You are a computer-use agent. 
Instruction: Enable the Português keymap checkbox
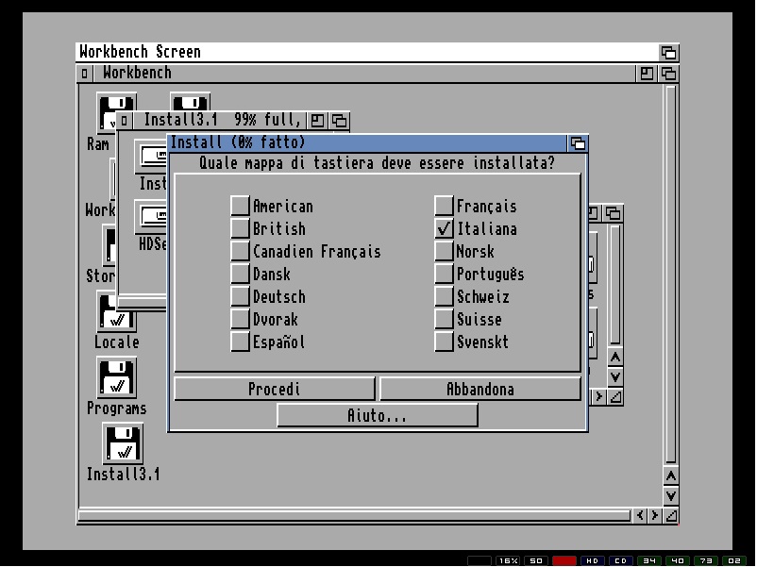[x=444, y=274]
